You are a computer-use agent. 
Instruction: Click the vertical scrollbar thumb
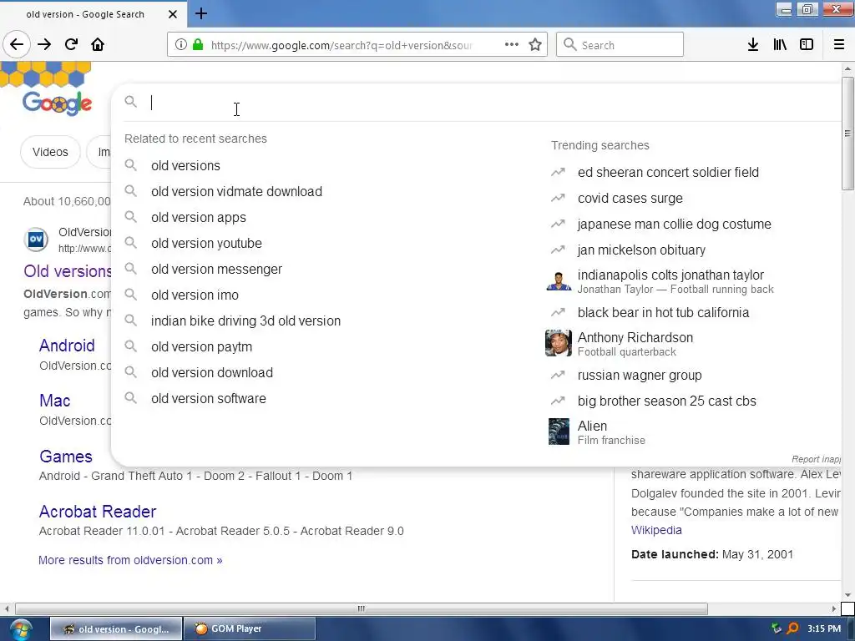pyautogui.click(x=847, y=134)
